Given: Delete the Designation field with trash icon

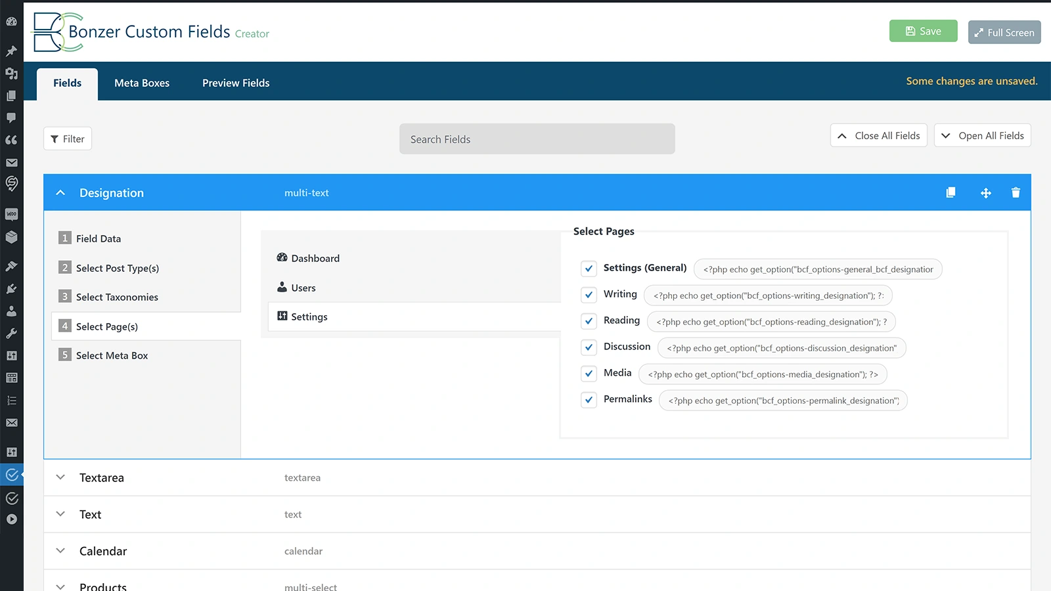Looking at the screenshot, I should click(x=1016, y=192).
